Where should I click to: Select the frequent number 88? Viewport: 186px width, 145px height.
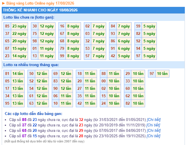[x=104, y=74]
